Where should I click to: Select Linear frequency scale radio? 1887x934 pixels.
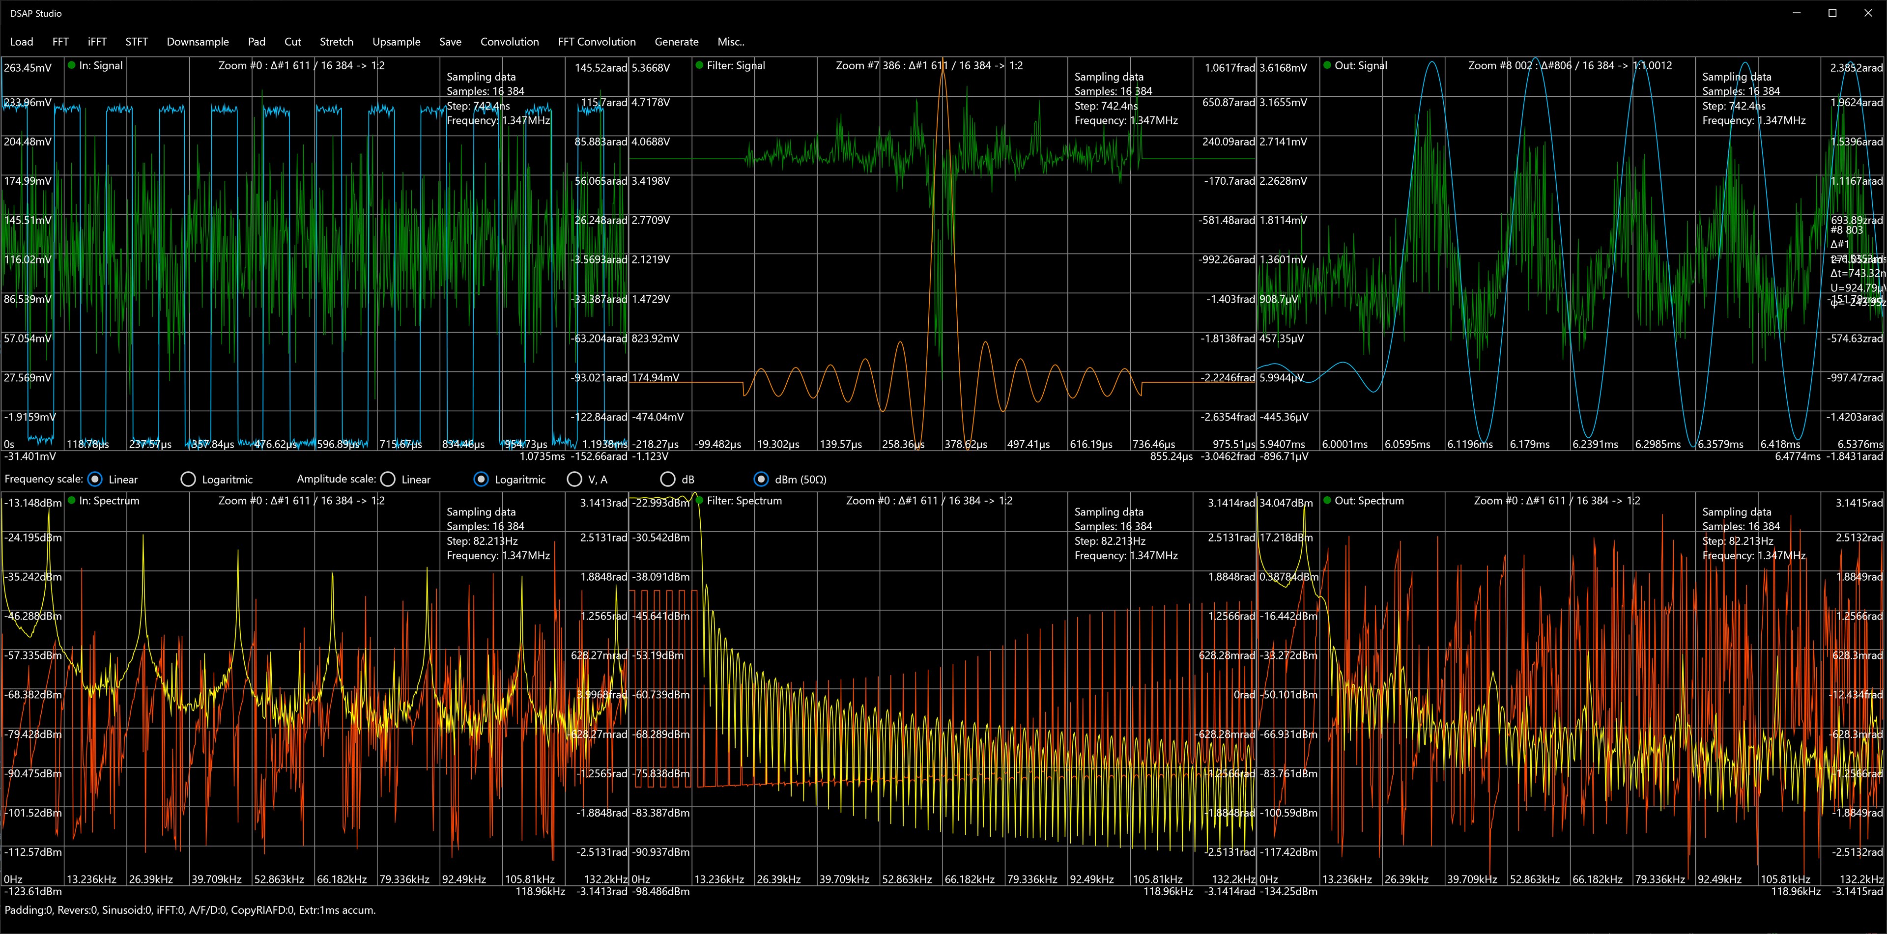94,479
